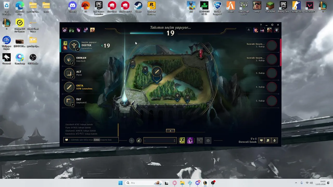
Task: Open the Recycle Bin on the desktop
Action: point(7,8)
